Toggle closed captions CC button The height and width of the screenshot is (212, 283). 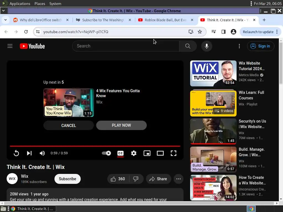120,153
